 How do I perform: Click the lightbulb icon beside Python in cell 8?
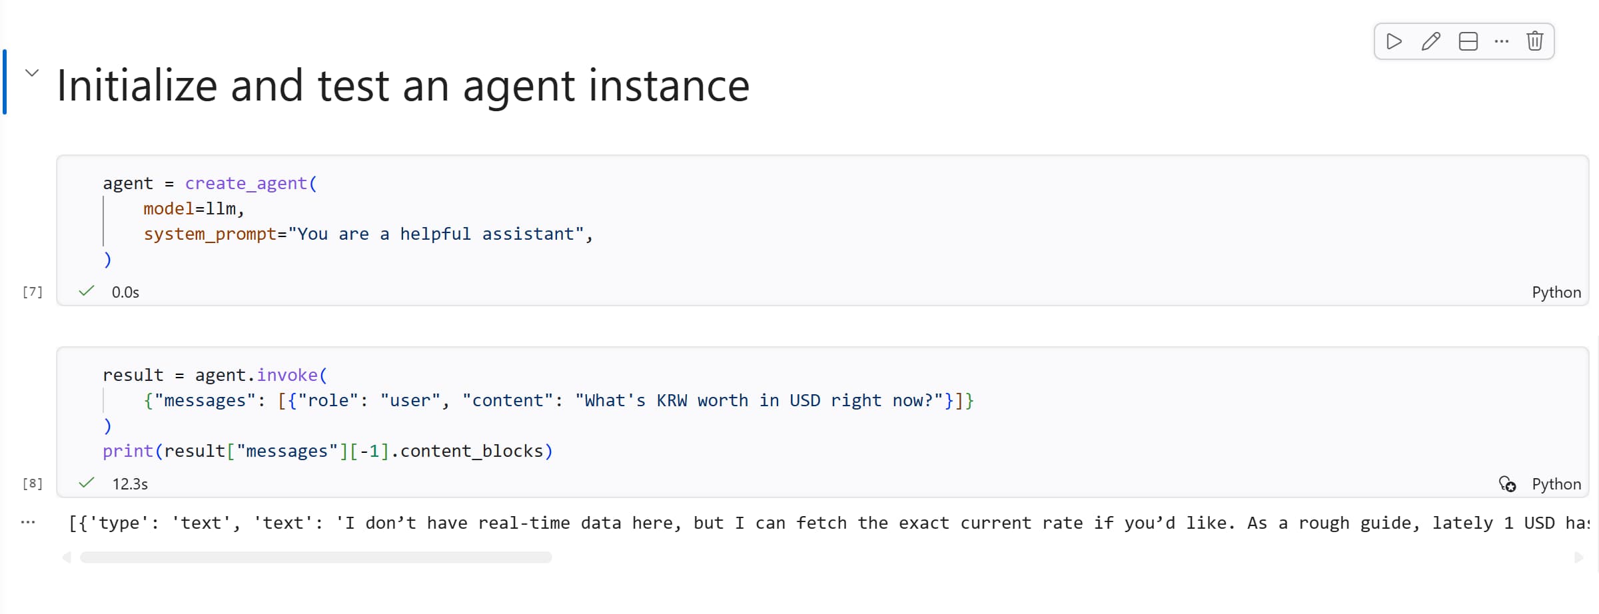pyautogui.click(x=1507, y=484)
